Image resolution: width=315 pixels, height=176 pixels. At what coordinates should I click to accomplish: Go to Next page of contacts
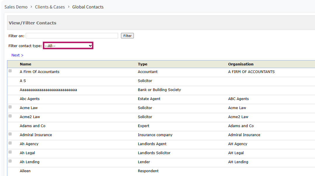[17, 55]
